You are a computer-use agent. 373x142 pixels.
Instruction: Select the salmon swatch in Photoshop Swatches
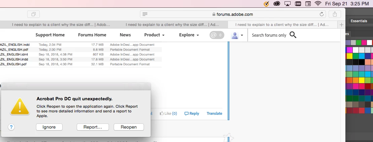[x=368, y=62]
